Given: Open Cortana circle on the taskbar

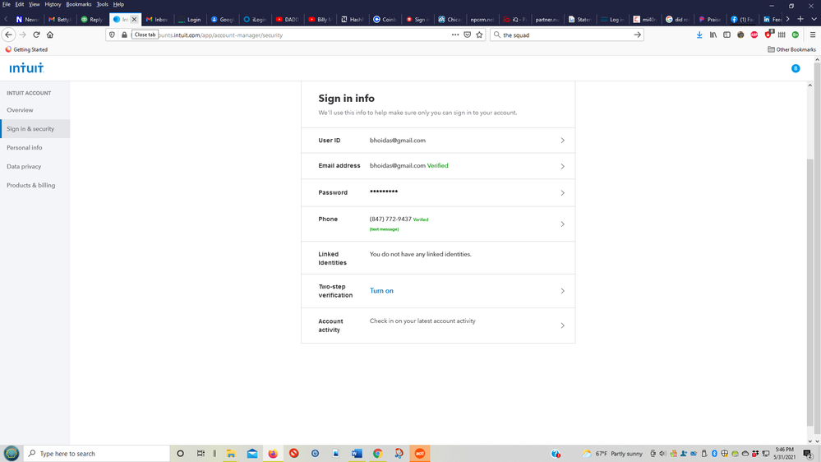Looking at the screenshot, I should pos(180,454).
